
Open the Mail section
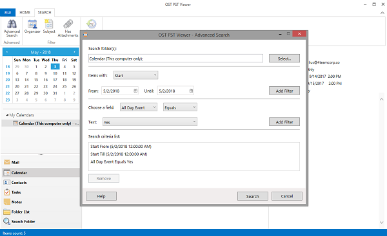pyautogui.click(x=41, y=163)
